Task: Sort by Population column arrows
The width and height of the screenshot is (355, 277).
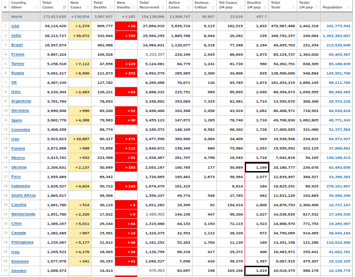Action: click(x=348, y=7)
